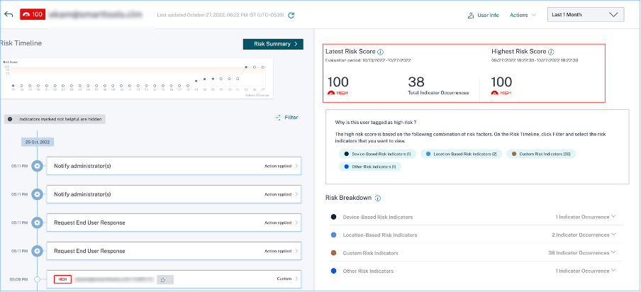Click the back arrow icon
The width and height of the screenshot is (641, 292).
[x=9, y=14]
